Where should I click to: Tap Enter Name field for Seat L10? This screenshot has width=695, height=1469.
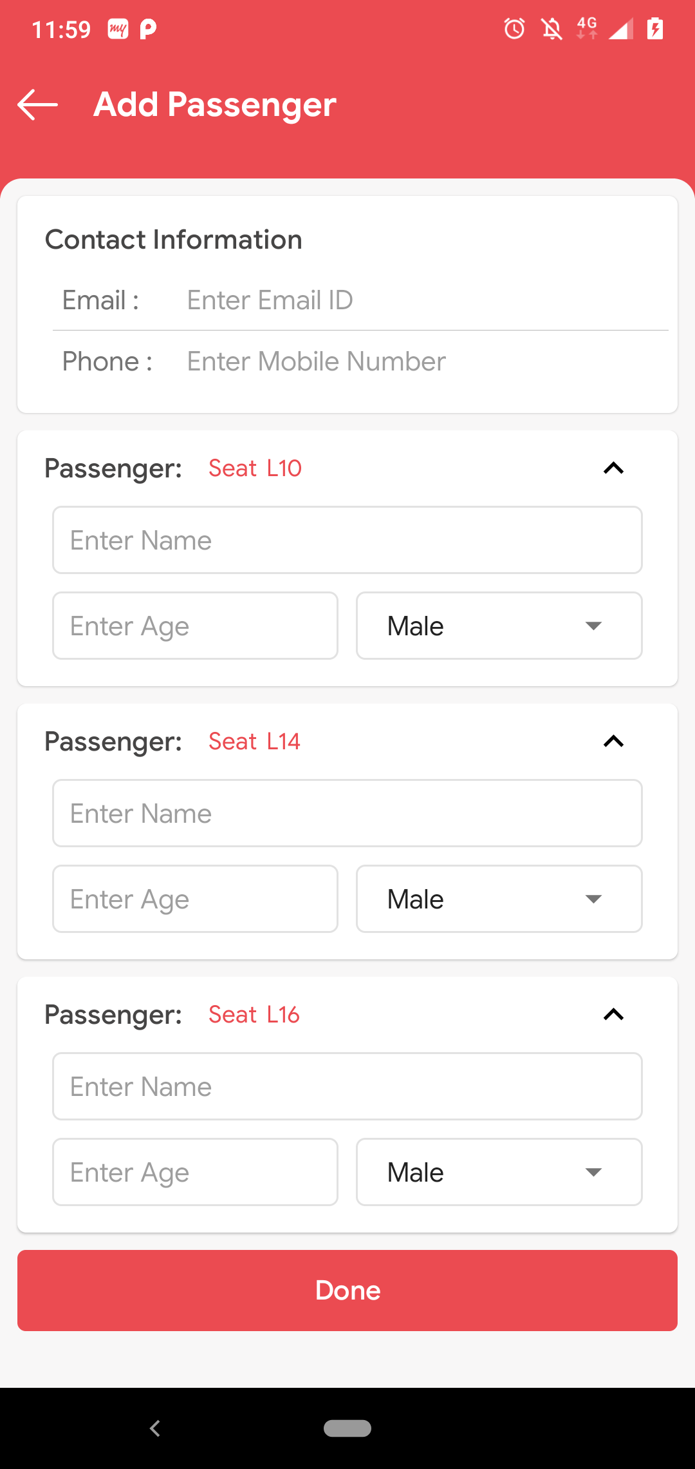click(x=347, y=540)
